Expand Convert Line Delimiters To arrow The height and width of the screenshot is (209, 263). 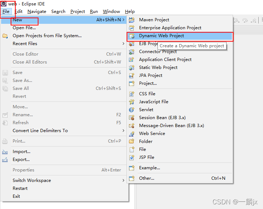pos(124,131)
